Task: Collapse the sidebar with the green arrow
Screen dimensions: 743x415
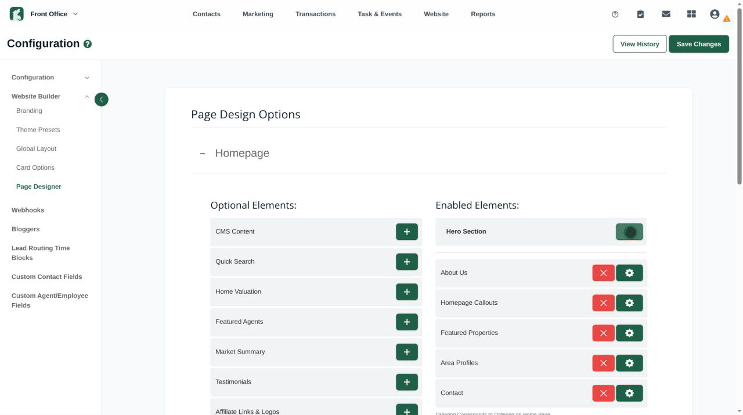Action: 101,100
